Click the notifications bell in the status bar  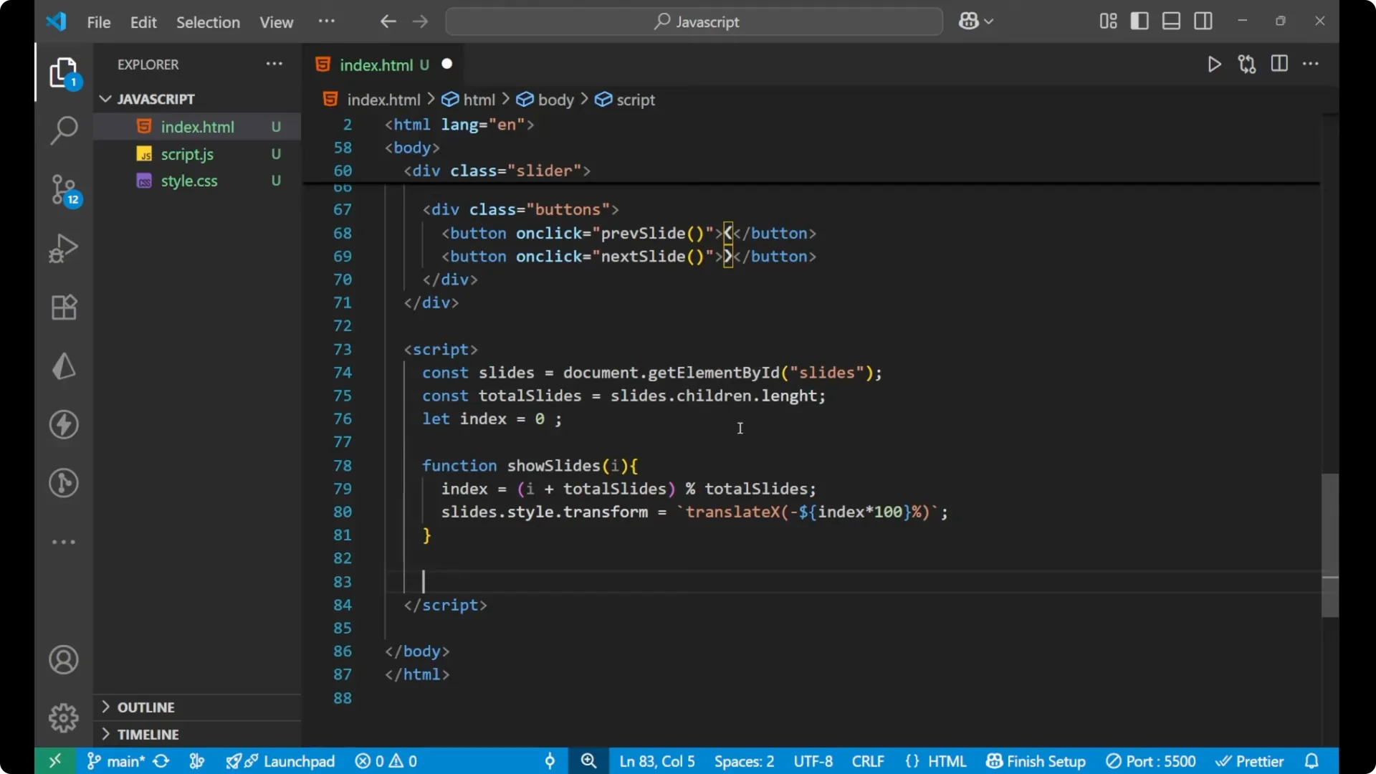(1312, 761)
